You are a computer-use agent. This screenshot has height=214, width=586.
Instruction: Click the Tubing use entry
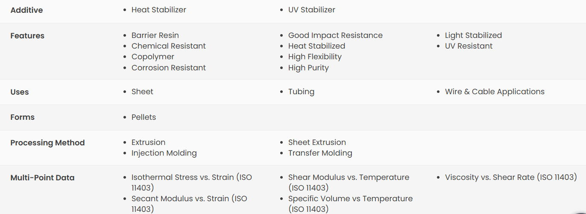301,92
